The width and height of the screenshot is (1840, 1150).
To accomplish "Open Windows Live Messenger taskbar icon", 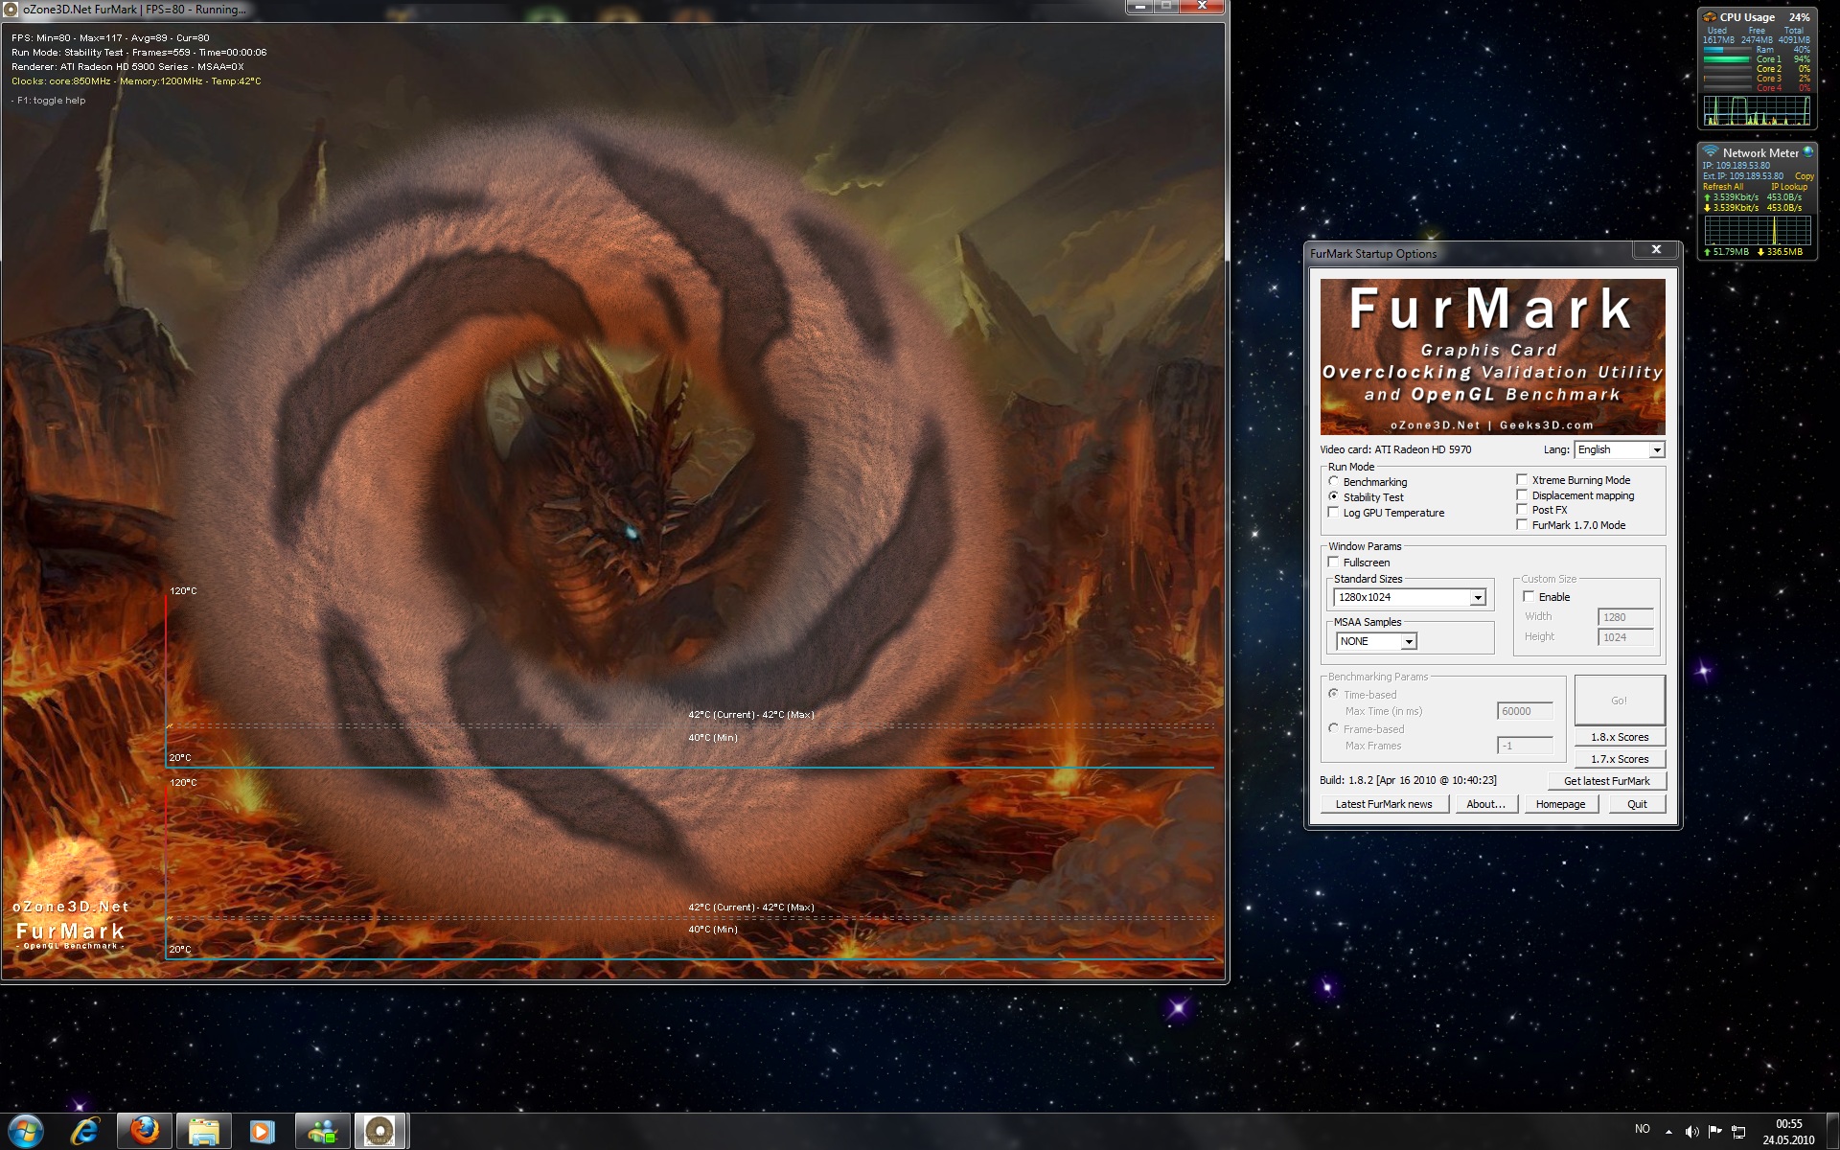I will [x=322, y=1131].
